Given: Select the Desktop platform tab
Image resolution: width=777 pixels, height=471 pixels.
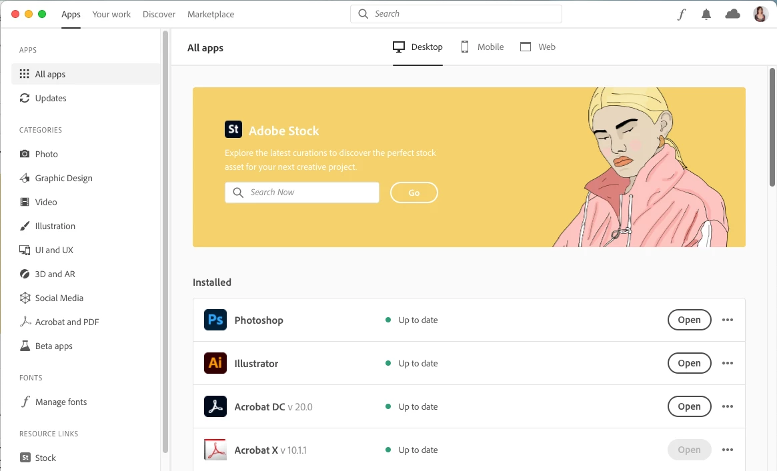Looking at the screenshot, I should pos(418,47).
